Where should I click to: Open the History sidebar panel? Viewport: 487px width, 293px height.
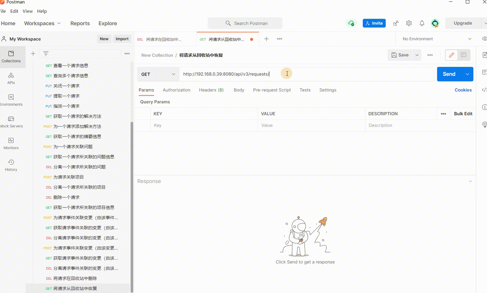(x=11, y=165)
